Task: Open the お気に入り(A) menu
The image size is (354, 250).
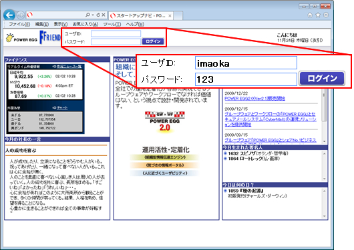Action: (85, 24)
